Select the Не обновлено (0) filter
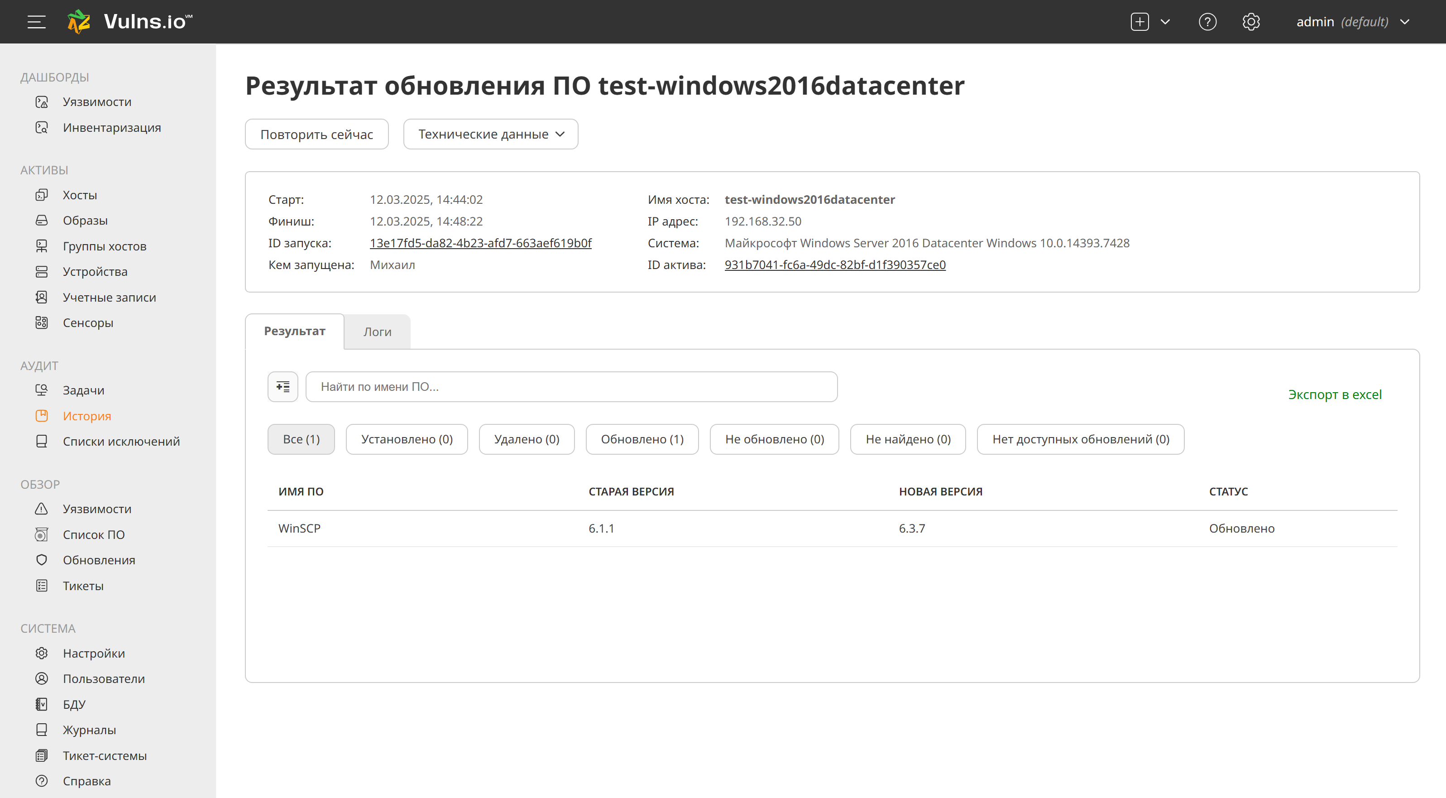The width and height of the screenshot is (1446, 798). 774,439
